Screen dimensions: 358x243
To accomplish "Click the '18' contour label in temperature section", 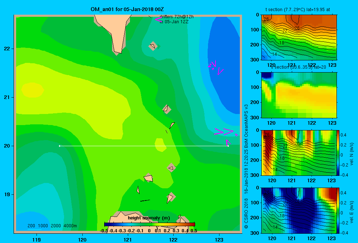I will click(x=282, y=43).
